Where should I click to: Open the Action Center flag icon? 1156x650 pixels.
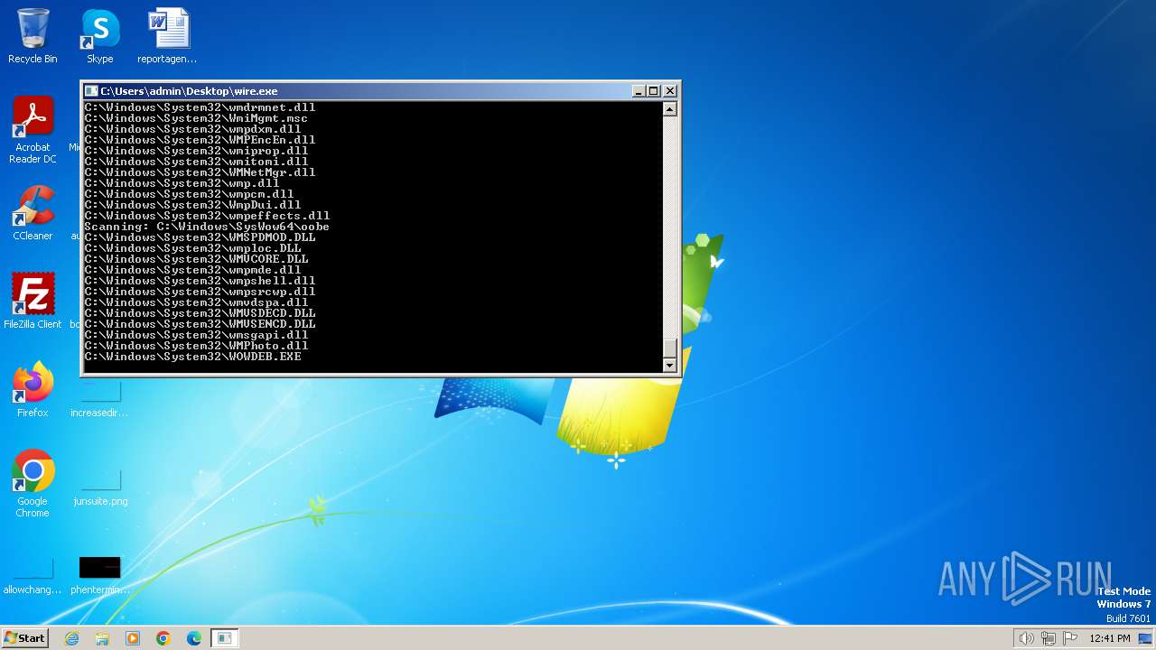point(1070,638)
